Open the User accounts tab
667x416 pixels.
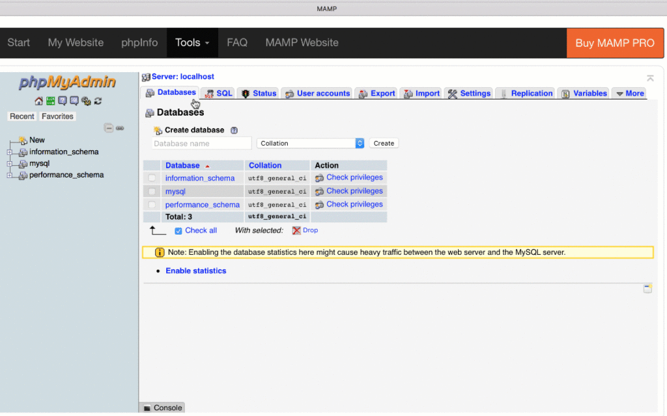click(x=317, y=94)
